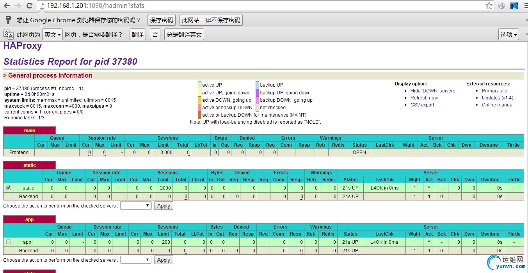Click Backend row label in app table
The height and width of the screenshot is (273, 528).
coord(28,251)
